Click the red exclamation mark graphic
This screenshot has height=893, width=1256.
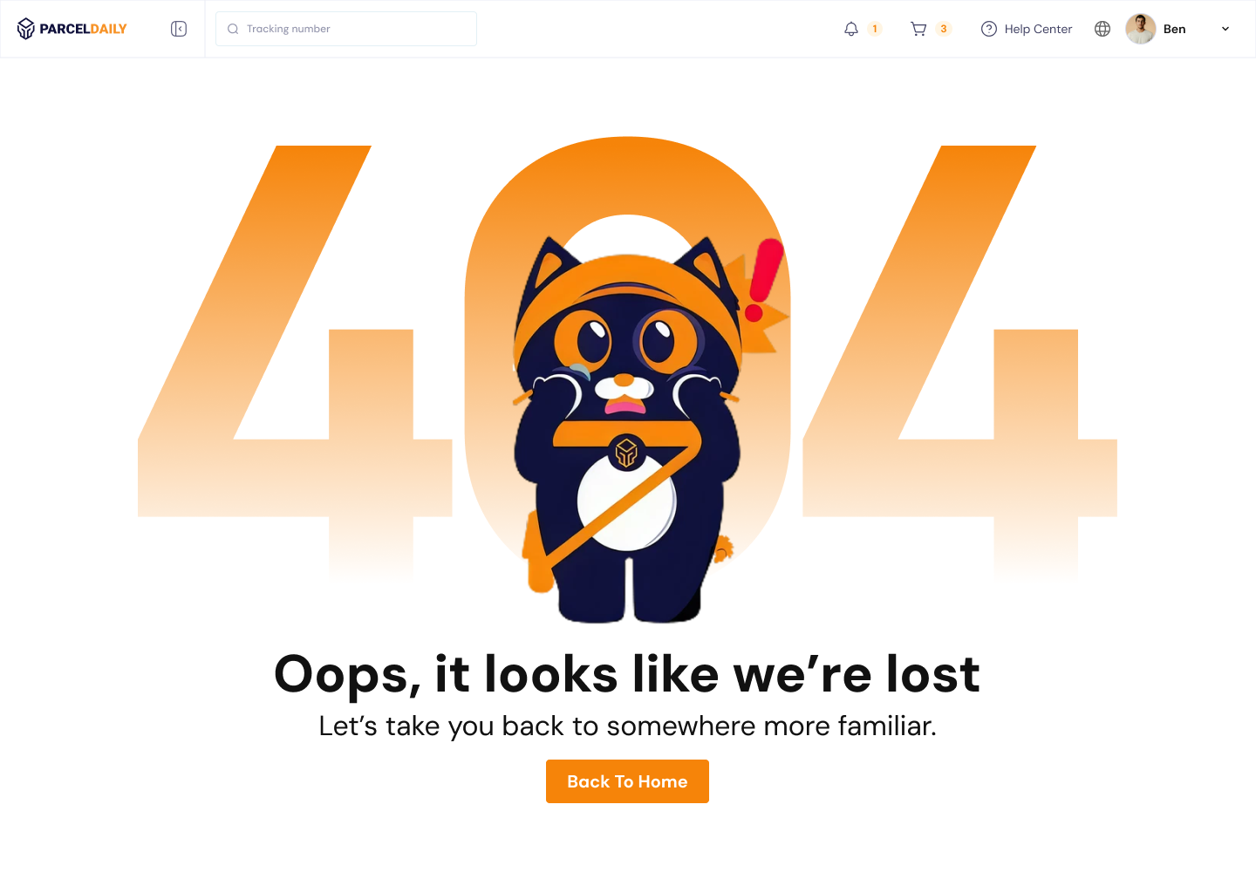764,281
